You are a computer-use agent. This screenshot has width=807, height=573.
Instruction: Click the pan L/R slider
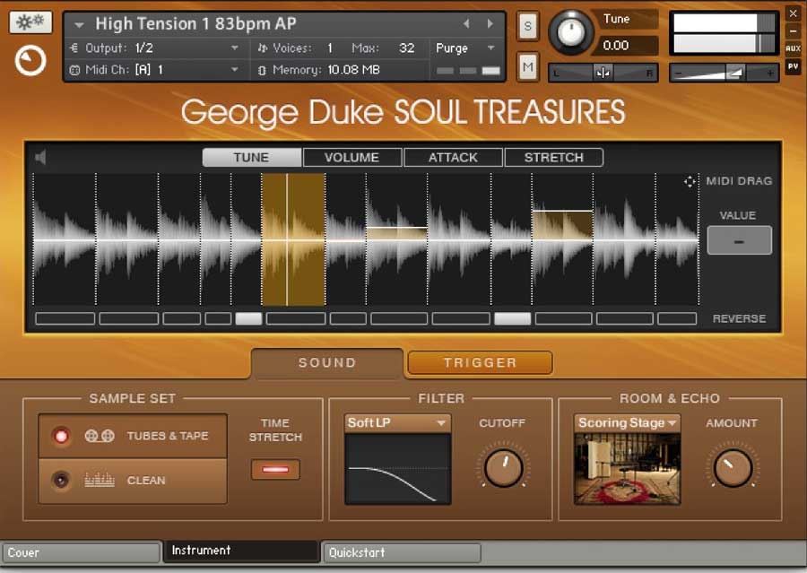603,74
